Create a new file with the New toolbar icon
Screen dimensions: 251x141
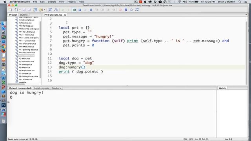coord(11,10)
